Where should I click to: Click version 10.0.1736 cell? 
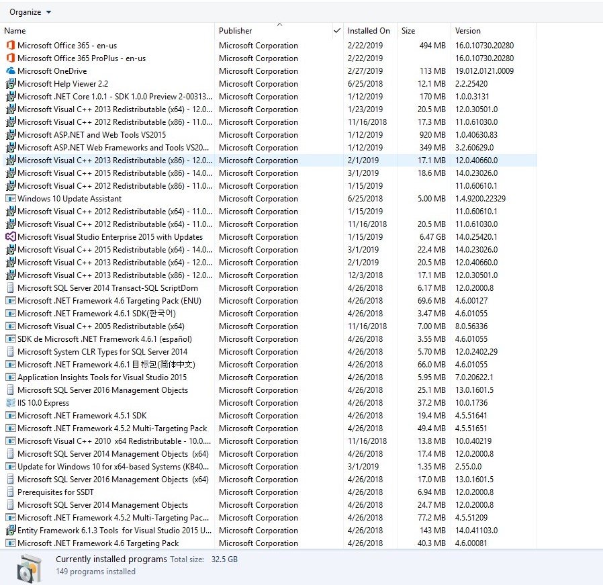click(x=471, y=403)
